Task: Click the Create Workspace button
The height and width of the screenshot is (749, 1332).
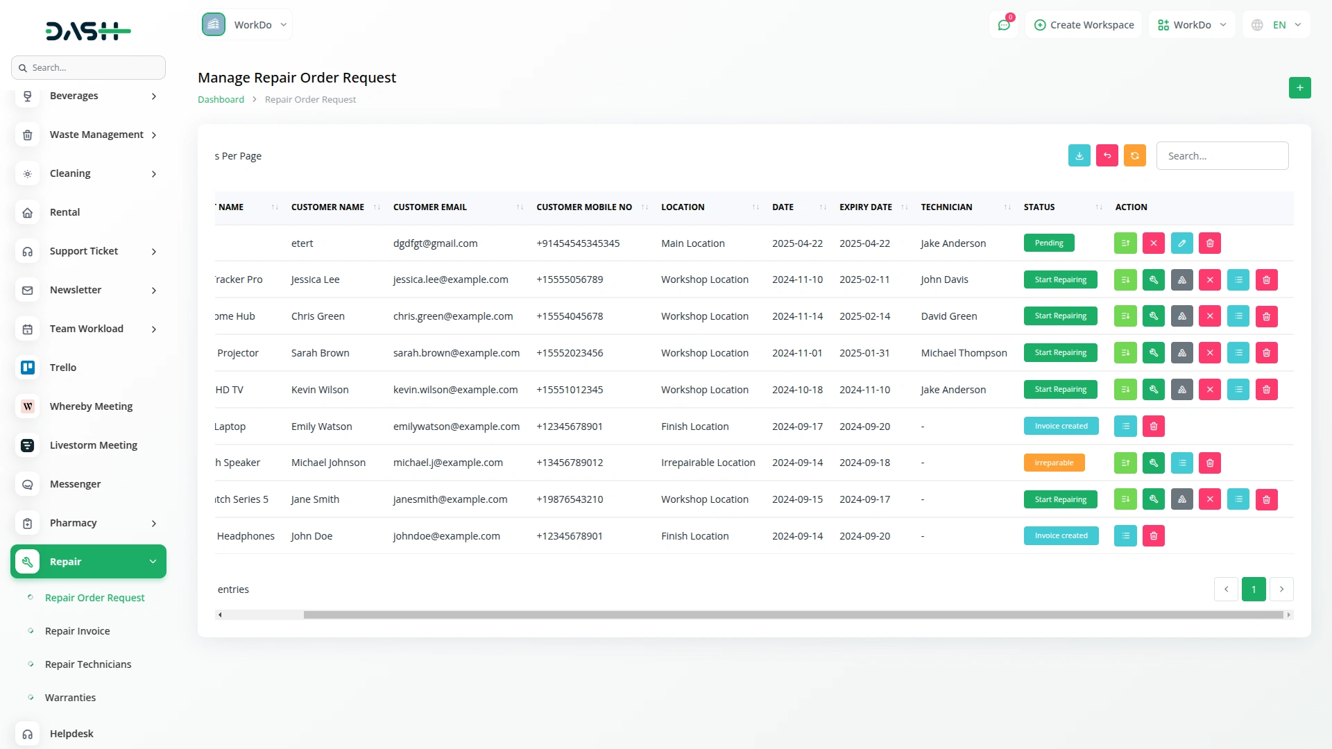Action: click(x=1083, y=24)
